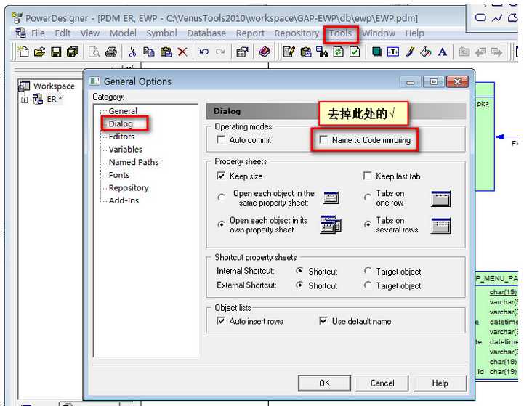
Task: Click the Undo arrow icon
Action: [x=203, y=52]
